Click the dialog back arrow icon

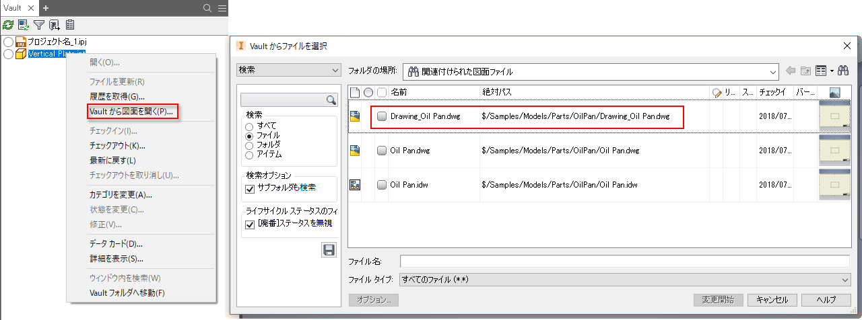tap(791, 71)
